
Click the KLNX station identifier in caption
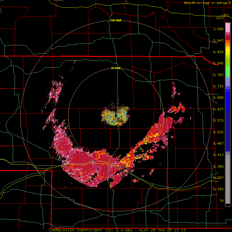click(144, 230)
